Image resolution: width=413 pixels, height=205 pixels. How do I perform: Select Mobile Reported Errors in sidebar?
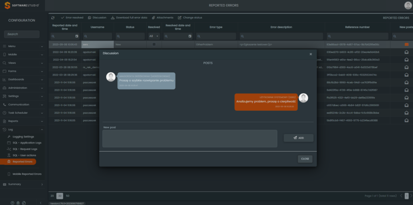(x=27, y=174)
